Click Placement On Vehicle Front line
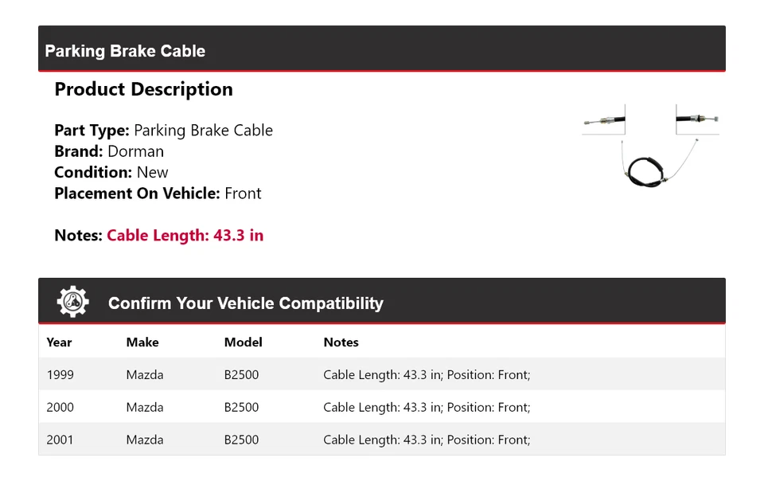Screen dimensions: 764x481 [x=158, y=194]
